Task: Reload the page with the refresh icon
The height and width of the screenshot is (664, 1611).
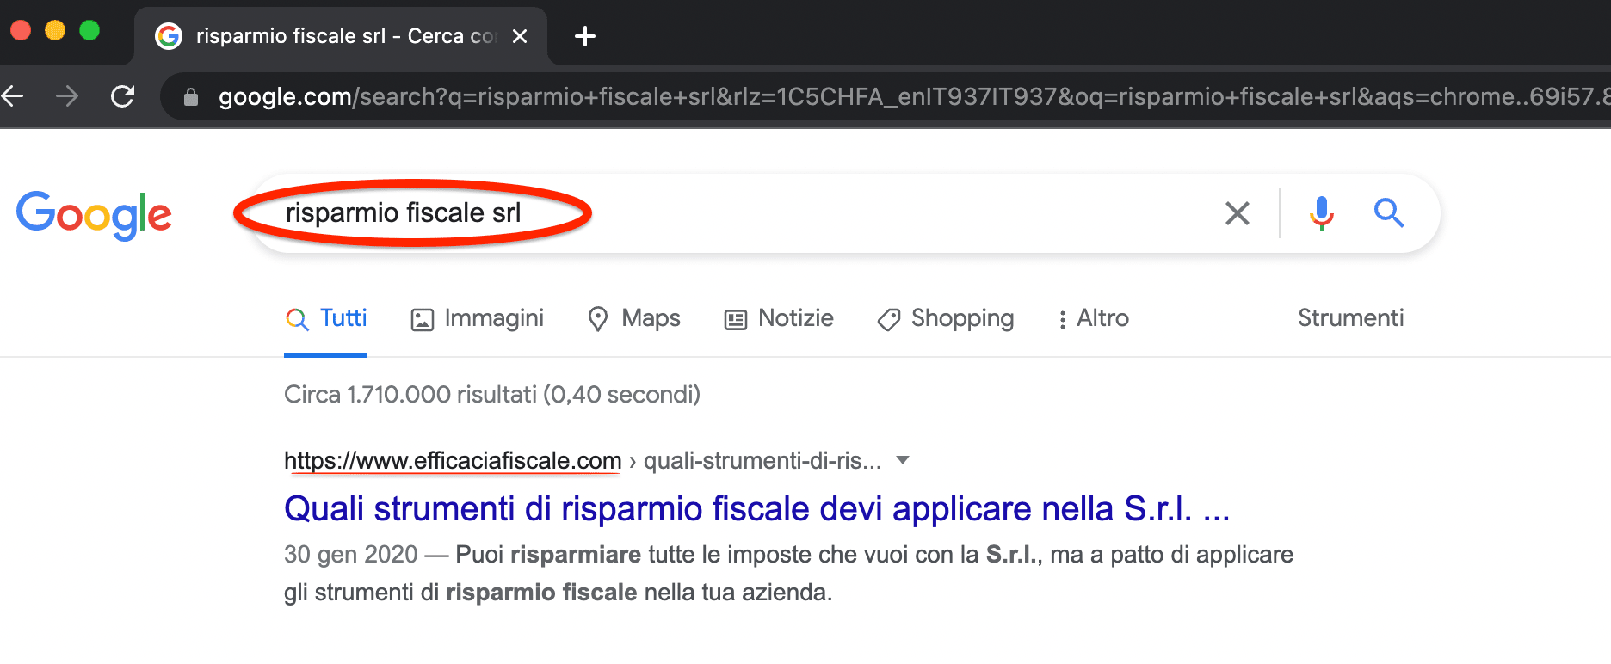Action: [x=123, y=96]
